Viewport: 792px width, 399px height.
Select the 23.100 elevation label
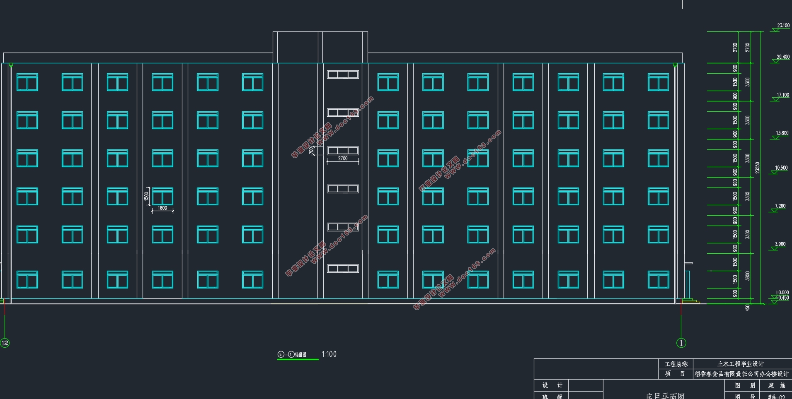coord(783,26)
